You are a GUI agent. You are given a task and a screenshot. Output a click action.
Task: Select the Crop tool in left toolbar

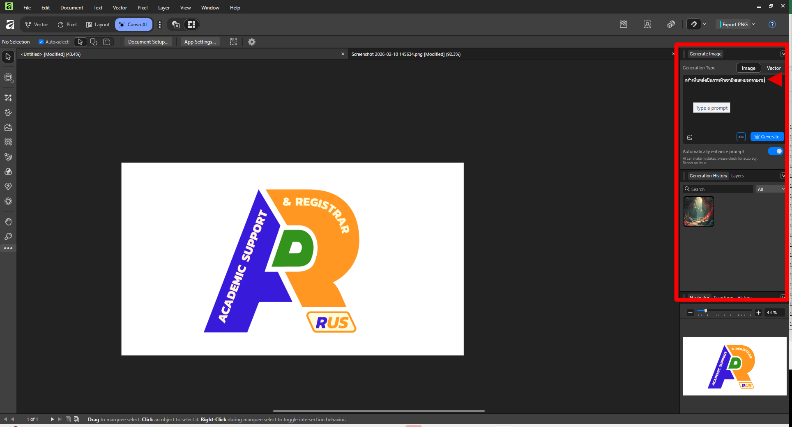(x=8, y=98)
